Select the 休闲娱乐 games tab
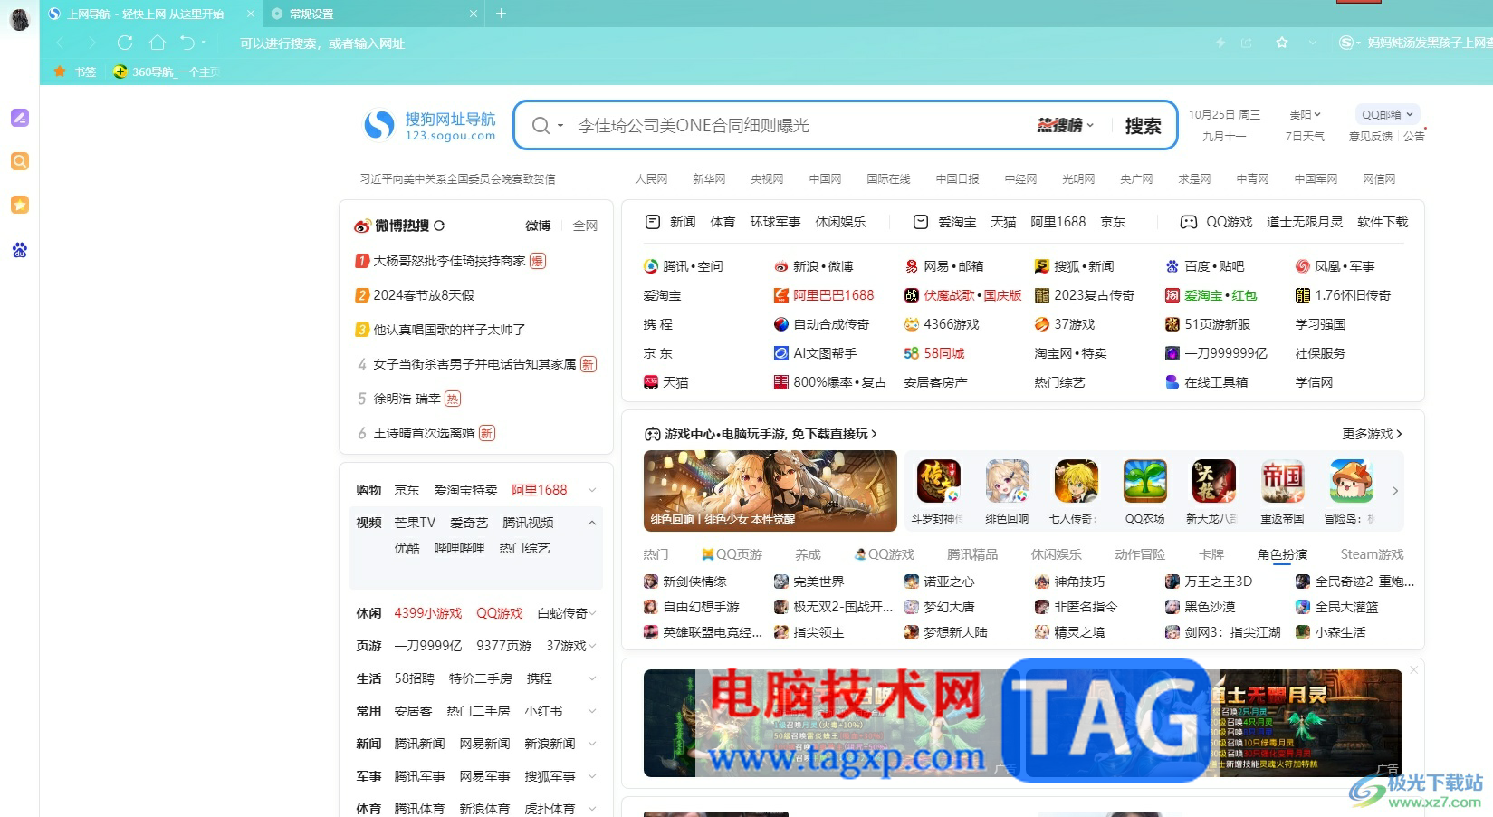The image size is (1493, 817). (x=1056, y=554)
